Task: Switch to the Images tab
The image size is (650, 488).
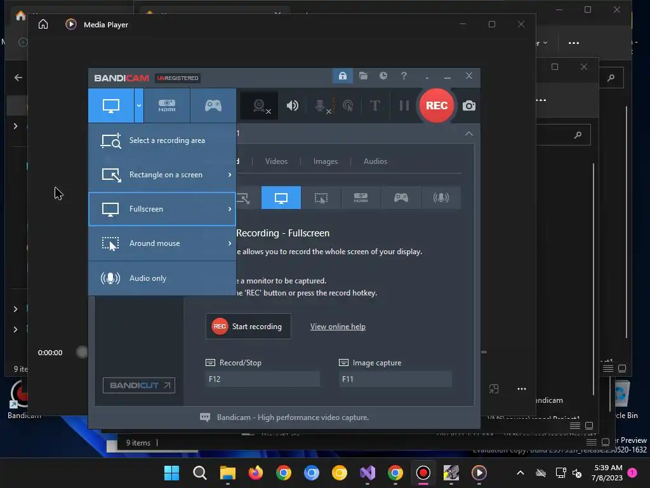Action: [326, 161]
